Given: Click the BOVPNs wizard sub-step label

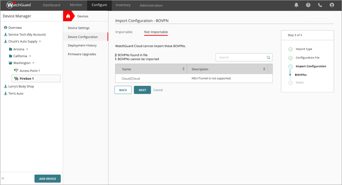Looking at the screenshot, I should [301, 75].
